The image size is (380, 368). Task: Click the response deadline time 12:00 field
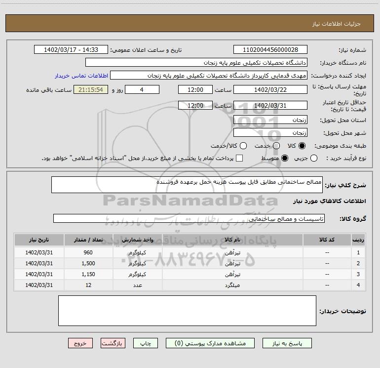click(x=195, y=89)
